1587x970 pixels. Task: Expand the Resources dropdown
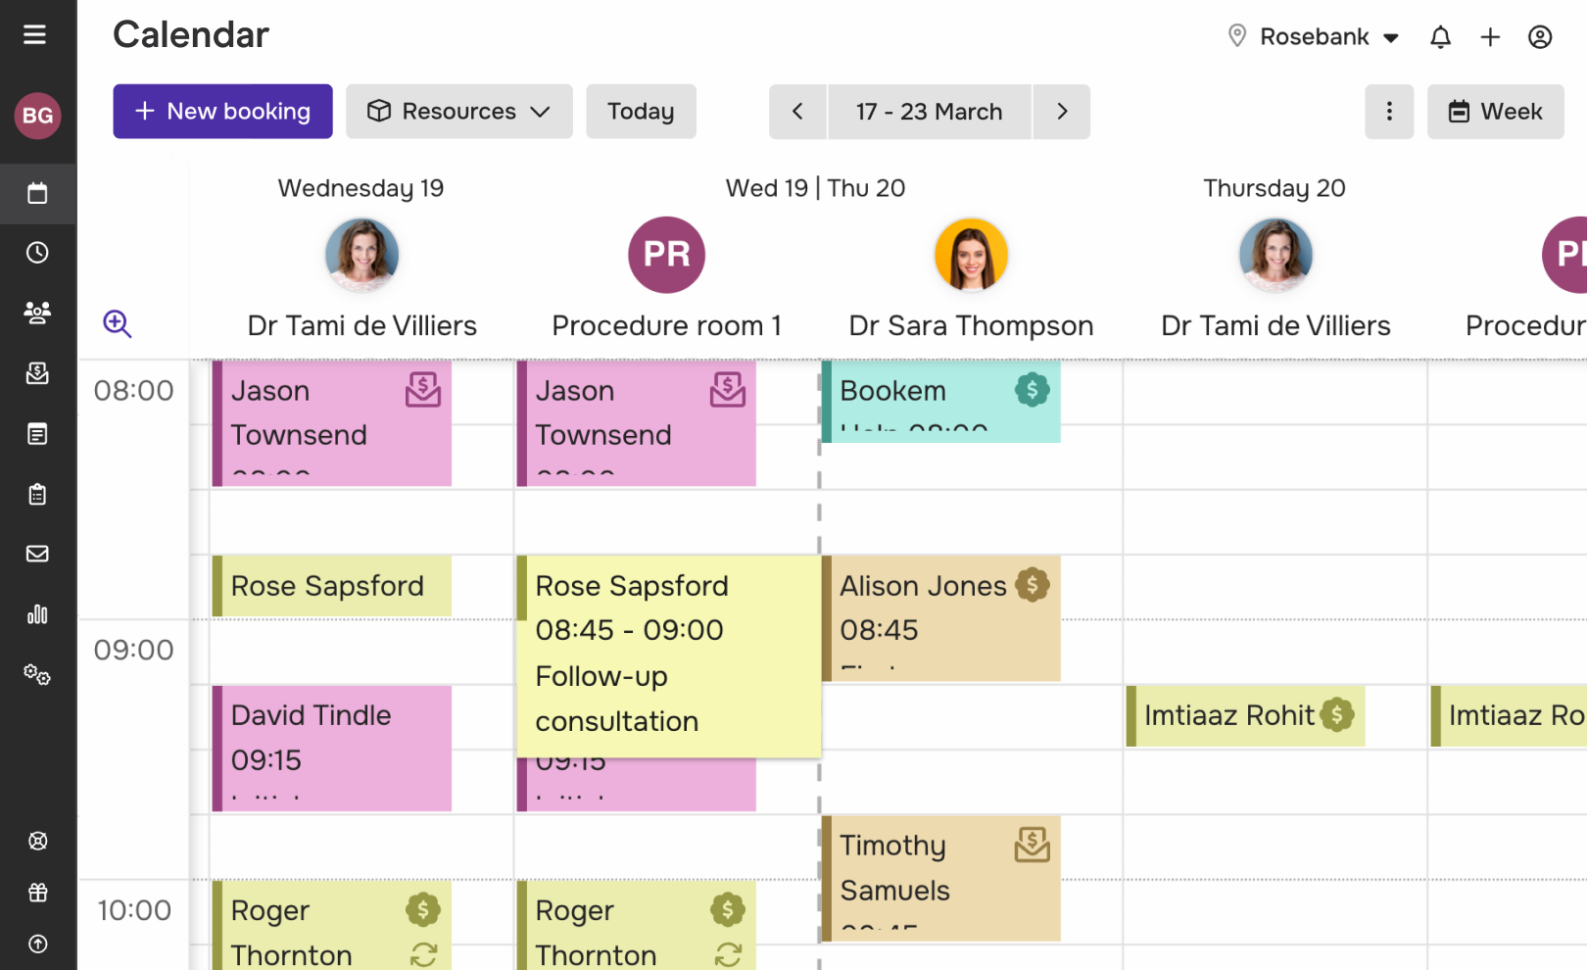click(x=458, y=112)
